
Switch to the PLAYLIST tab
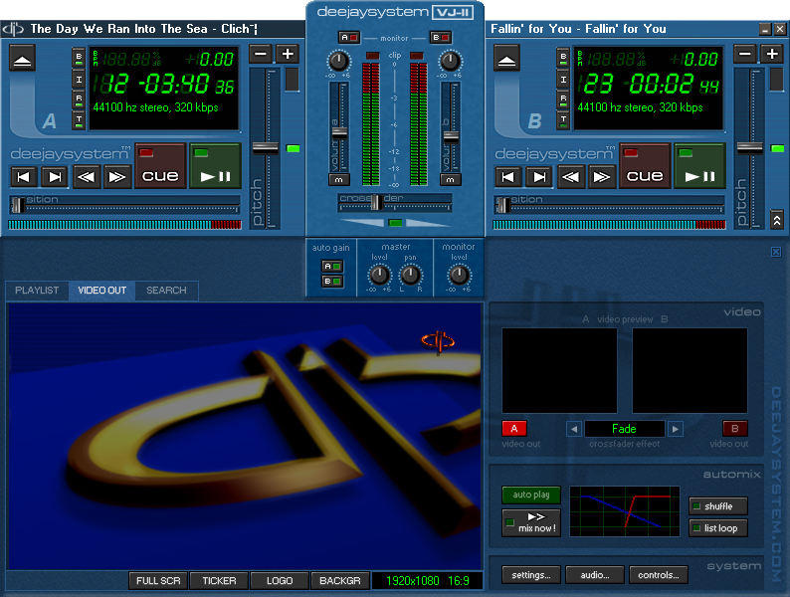pos(37,291)
